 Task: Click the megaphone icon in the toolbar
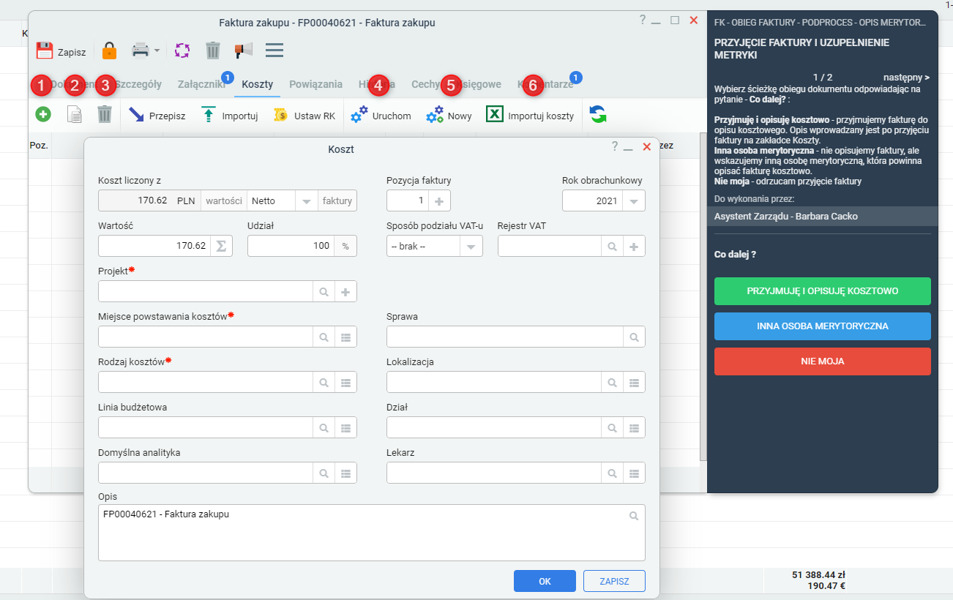(243, 50)
